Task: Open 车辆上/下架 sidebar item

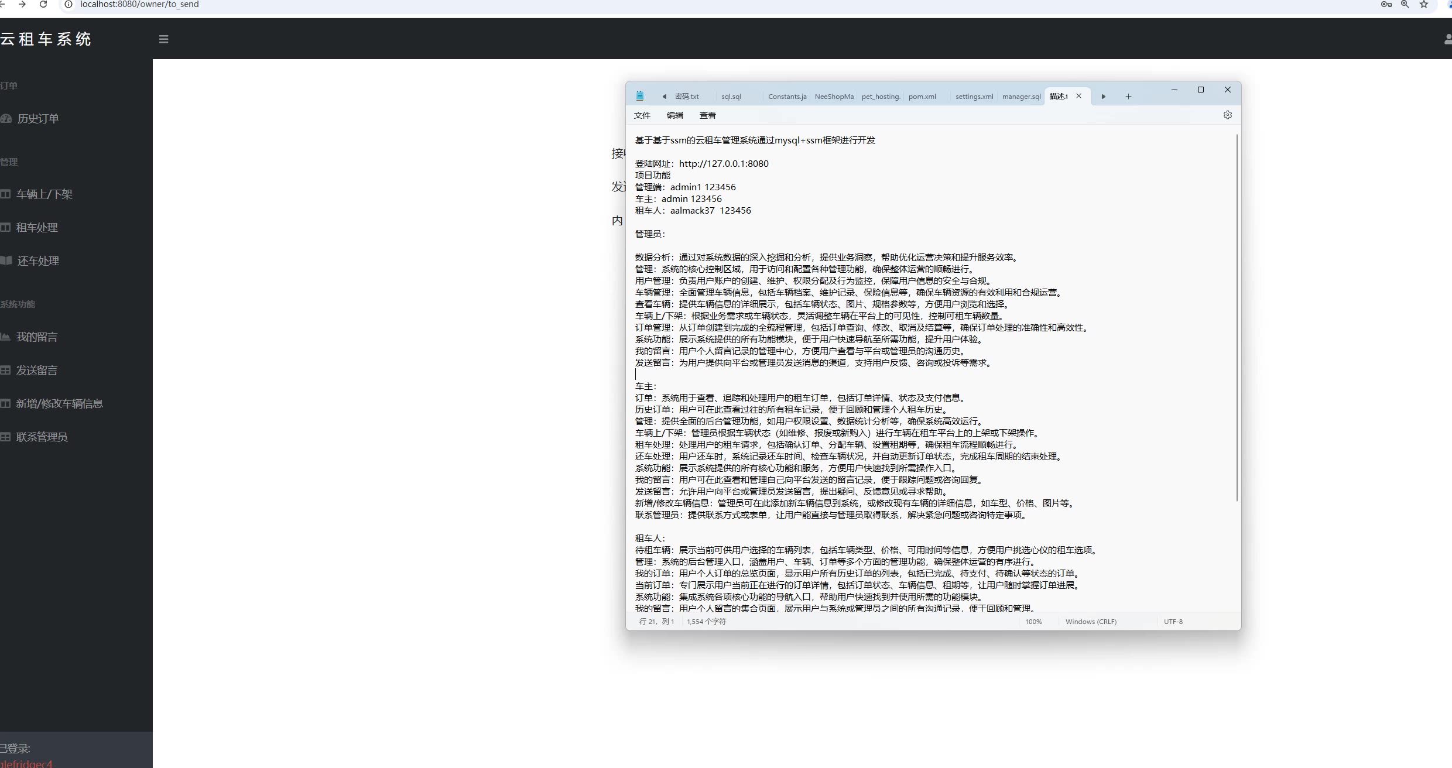Action: [x=44, y=194]
